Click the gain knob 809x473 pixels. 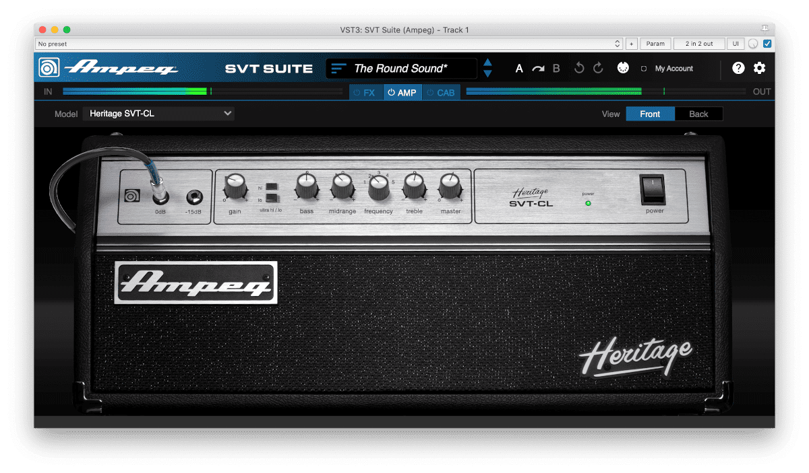click(x=235, y=186)
